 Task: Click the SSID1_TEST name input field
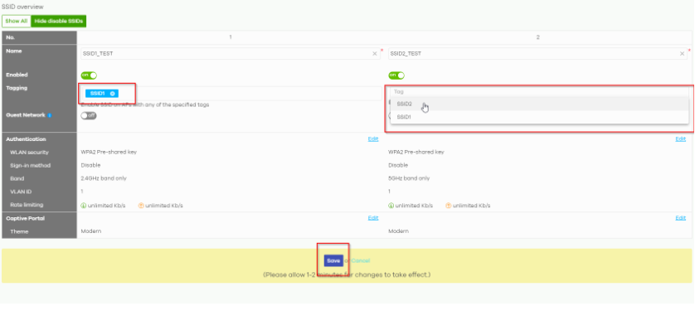click(230, 54)
